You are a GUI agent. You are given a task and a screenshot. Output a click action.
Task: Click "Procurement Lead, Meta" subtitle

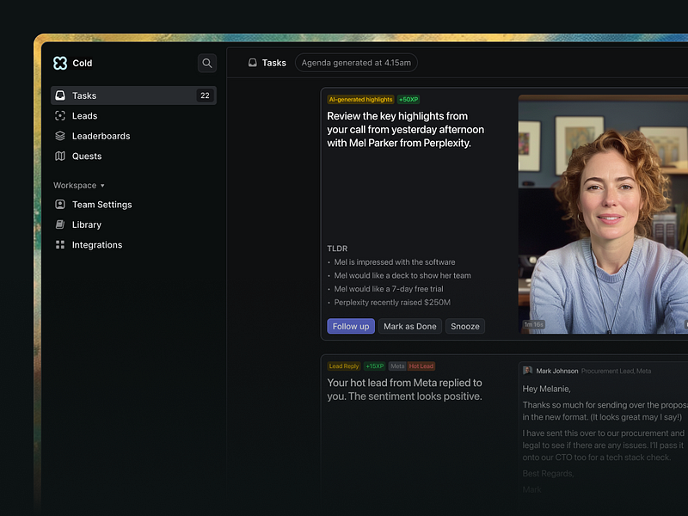tap(616, 372)
